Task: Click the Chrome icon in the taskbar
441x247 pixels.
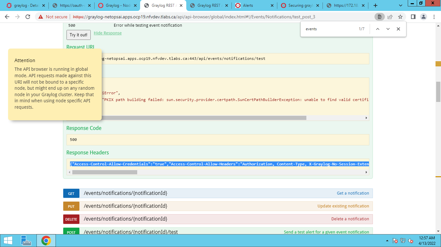Action: (x=46, y=240)
